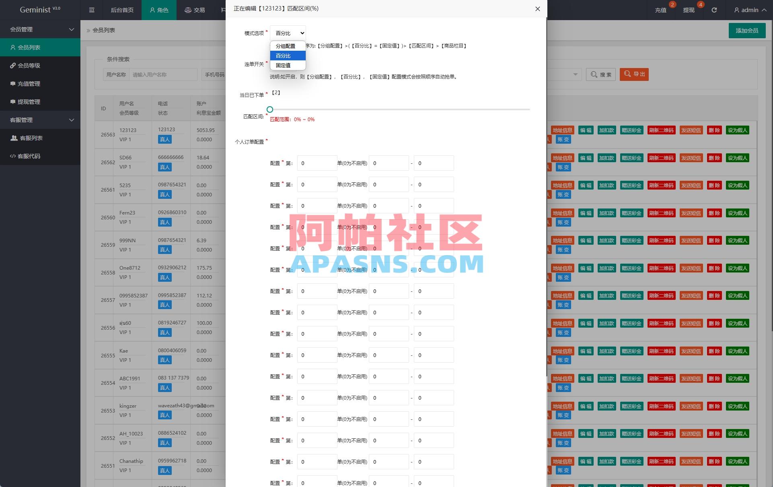This screenshot has width=773, height=487.
Task: Toggle 真人 status for user Kae
Action: [x=164, y=360]
